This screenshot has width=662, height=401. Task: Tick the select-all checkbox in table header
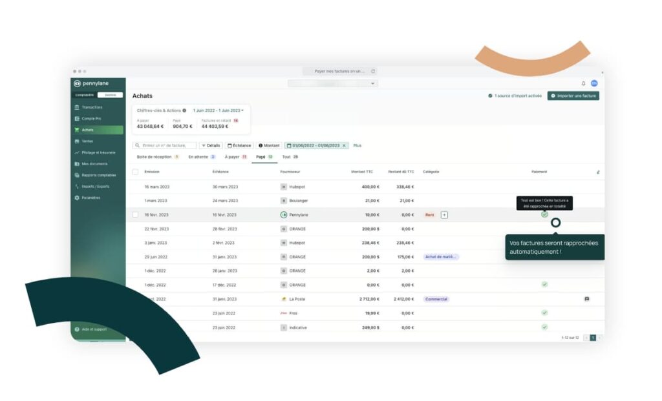click(135, 172)
